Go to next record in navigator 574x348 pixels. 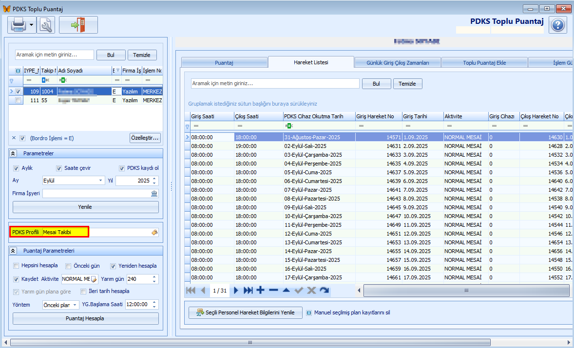[x=236, y=291]
